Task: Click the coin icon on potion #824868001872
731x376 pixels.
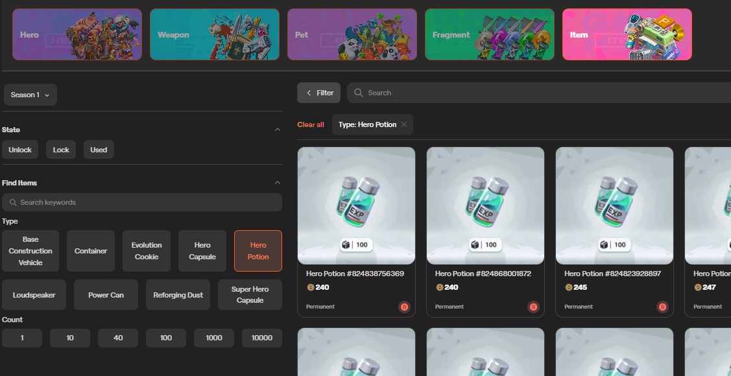Action: (x=439, y=287)
